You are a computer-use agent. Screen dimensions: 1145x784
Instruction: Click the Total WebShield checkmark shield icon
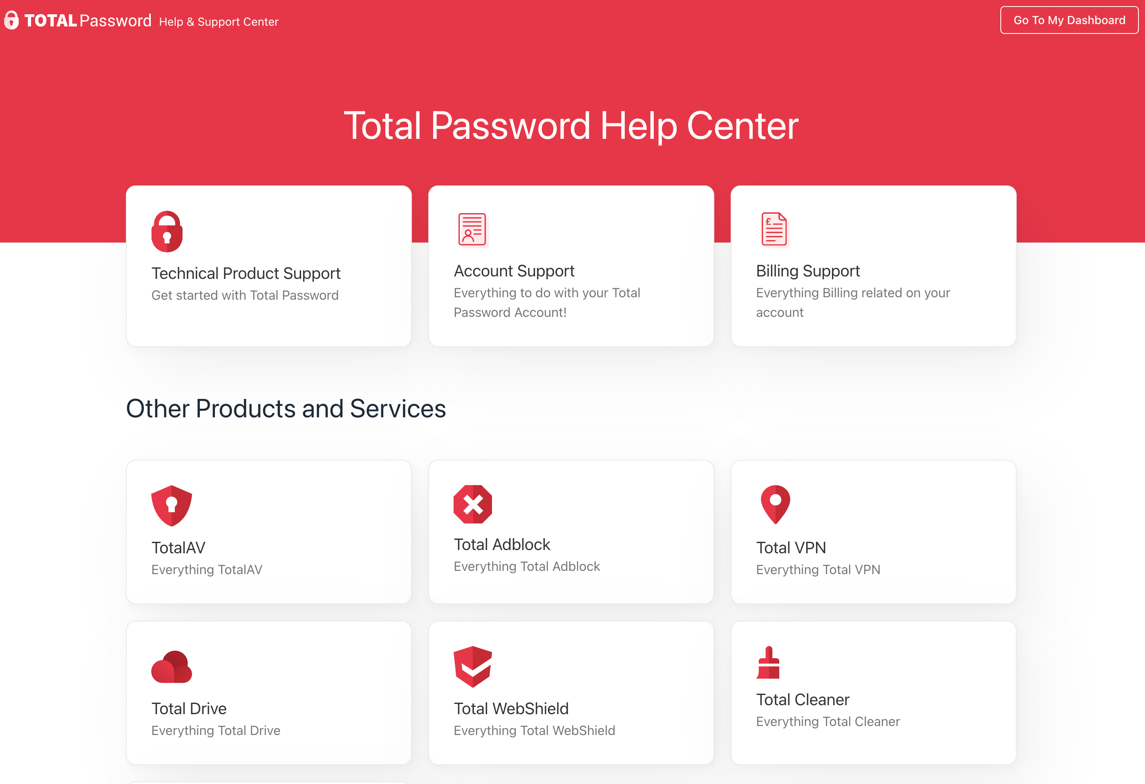point(472,666)
